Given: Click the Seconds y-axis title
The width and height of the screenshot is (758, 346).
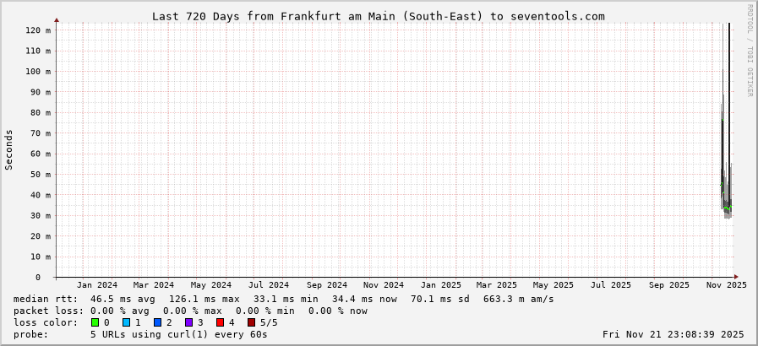Looking at the screenshot, I should coord(9,149).
